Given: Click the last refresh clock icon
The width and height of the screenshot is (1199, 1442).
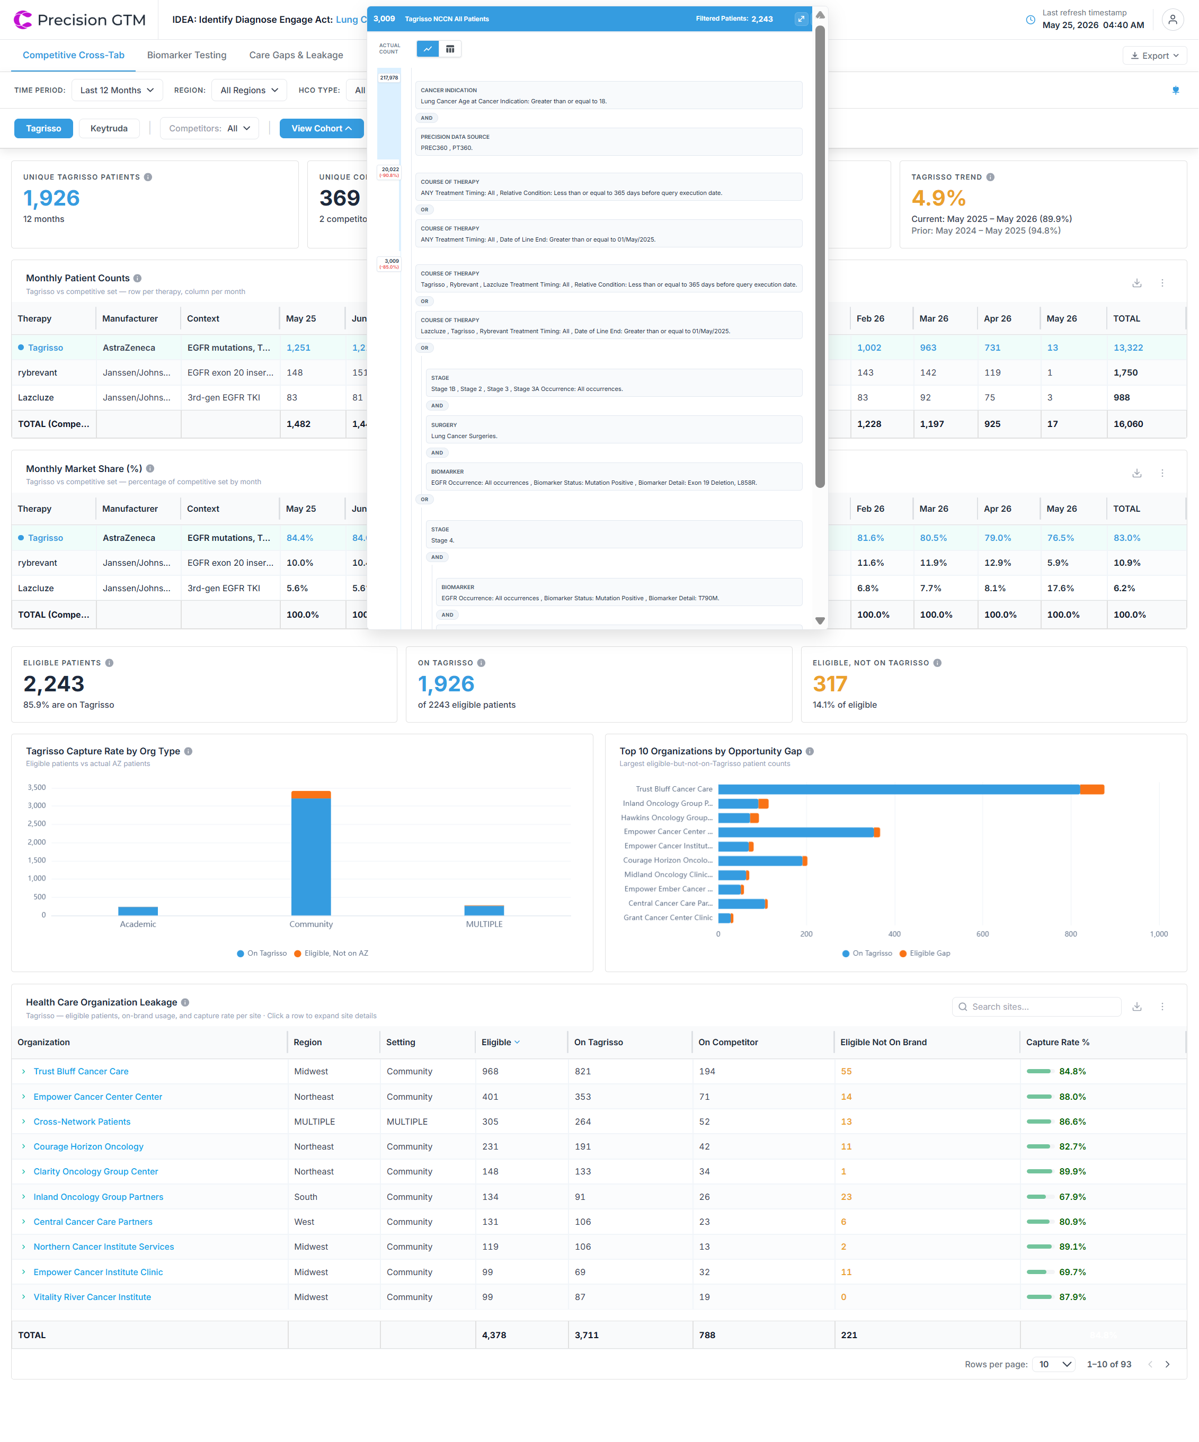Looking at the screenshot, I should pos(1030,20).
